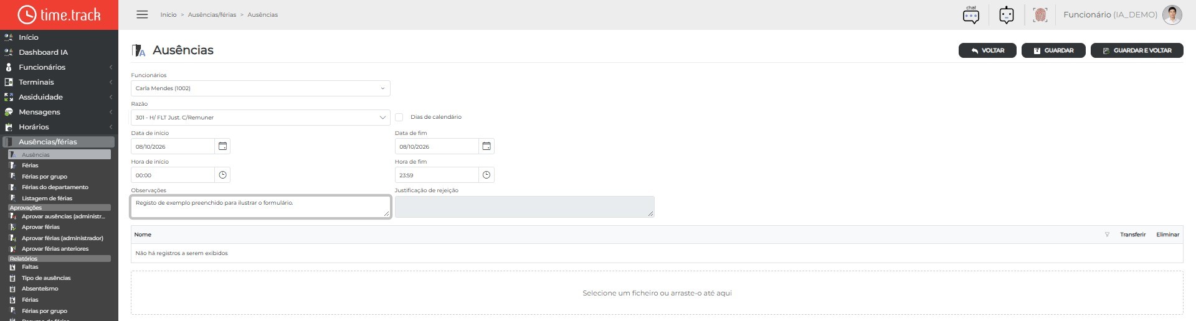Click the fingerprint icon in header
This screenshot has width=1196, height=321.
(1040, 14)
